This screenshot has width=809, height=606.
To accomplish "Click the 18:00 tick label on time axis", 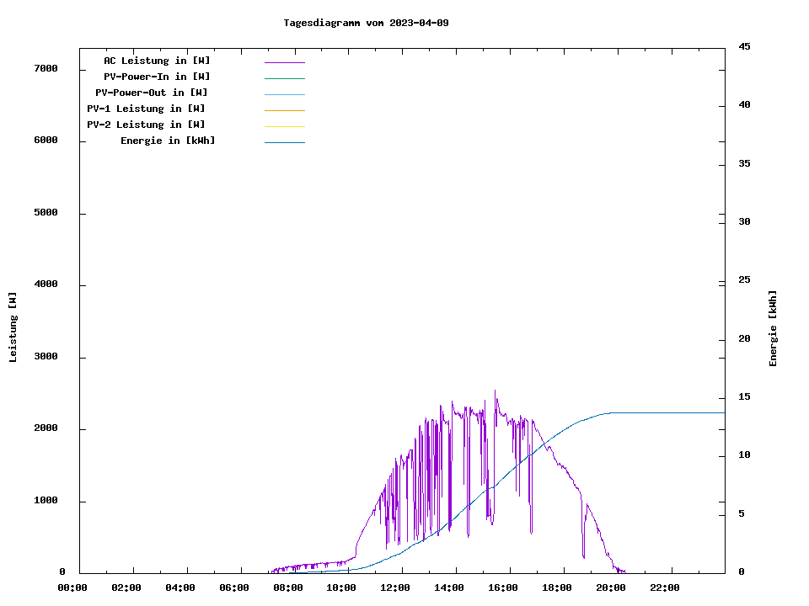I will [x=557, y=587].
